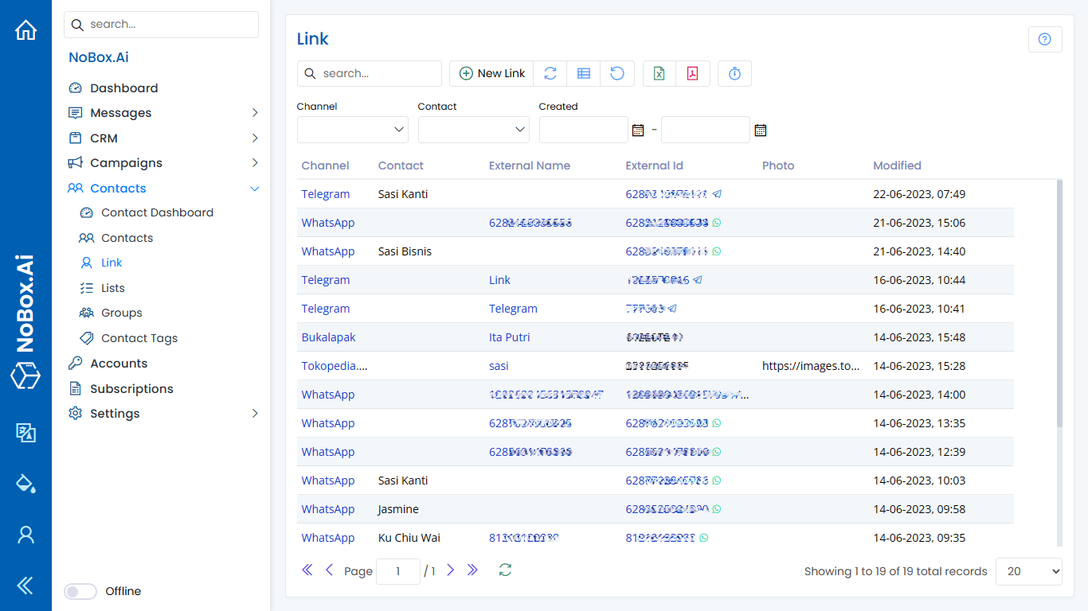
Task: Open the Contact filter dropdown
Action: click(473, 129)
